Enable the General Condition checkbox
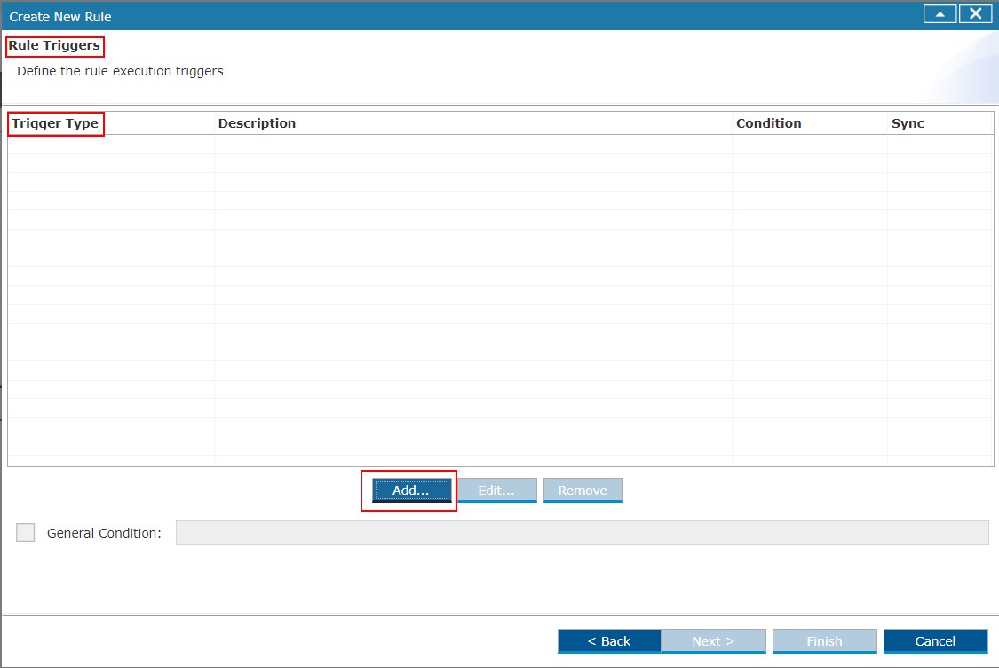 click(x=26, y=532)
